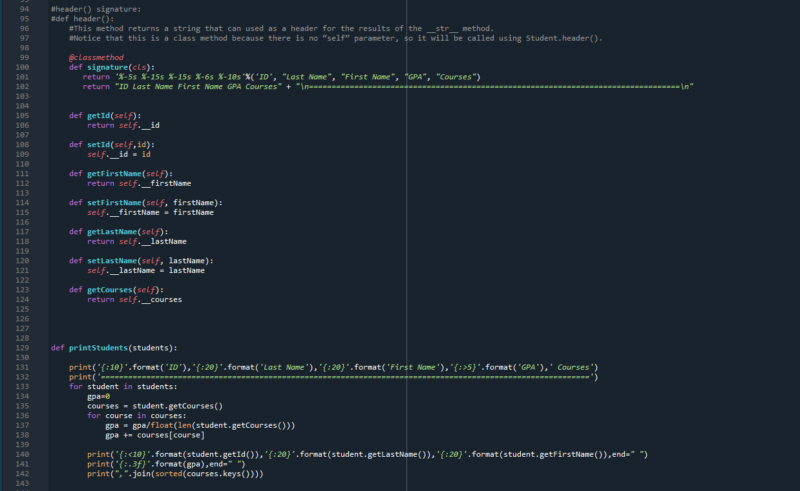This screenshot has width=800, height=491.
Task: Click the 'self.__id = id' assignment
Action: (x=119, y=154)
